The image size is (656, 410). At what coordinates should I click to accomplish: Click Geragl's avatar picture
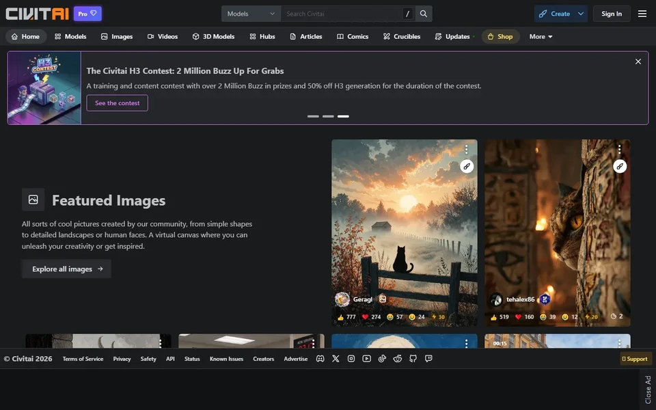pos(342,299)
